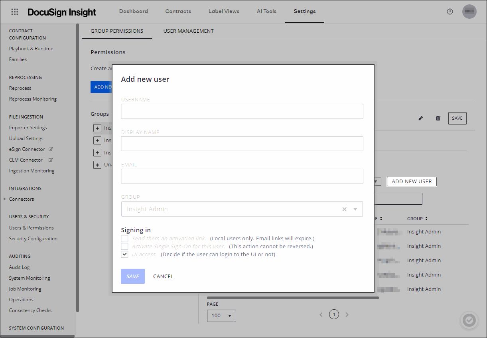Open the help question mark icon
Screen dimensions: 487x338
pos(450,12)
